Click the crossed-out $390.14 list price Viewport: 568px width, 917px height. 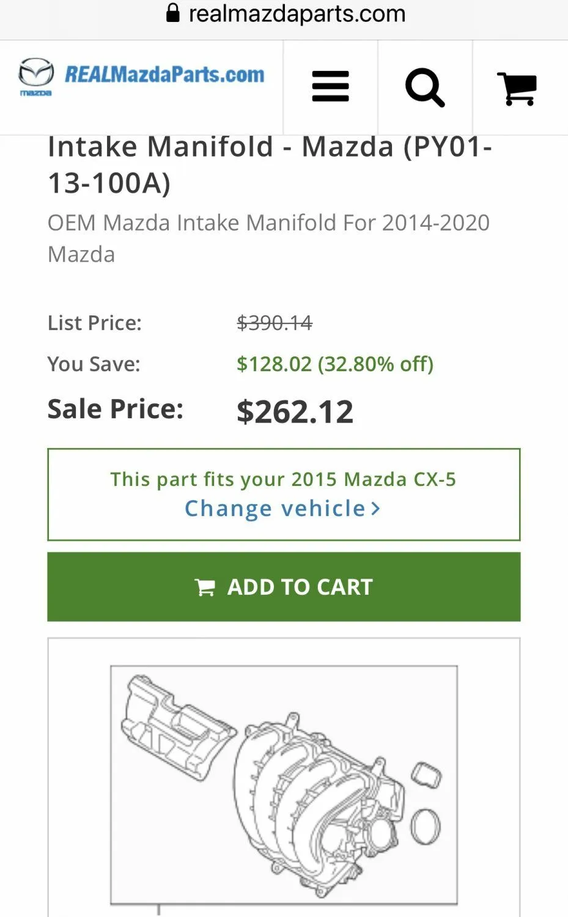(275, 323)
